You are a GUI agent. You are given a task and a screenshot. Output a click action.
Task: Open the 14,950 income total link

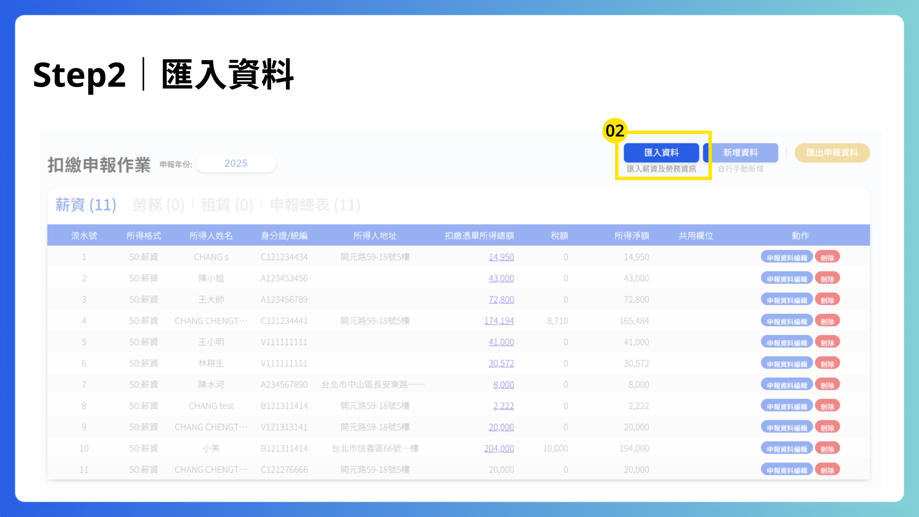[x=501, y=257]
